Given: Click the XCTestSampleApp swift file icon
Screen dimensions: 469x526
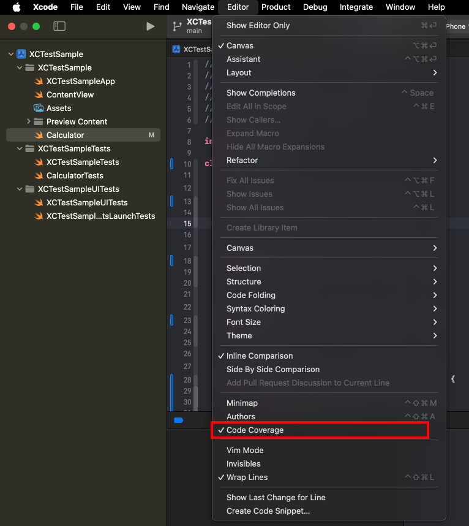Looking at the screenshot, I should [39, 81].
